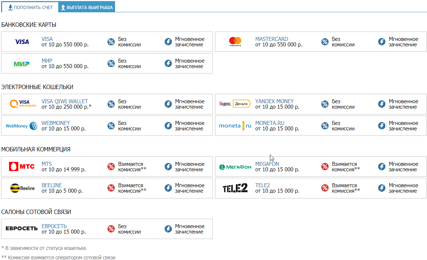Click the lightning icon in TELE2 row
Image resolution: width=427 pixels, height=260 pixels.
(x=382, y=188)
